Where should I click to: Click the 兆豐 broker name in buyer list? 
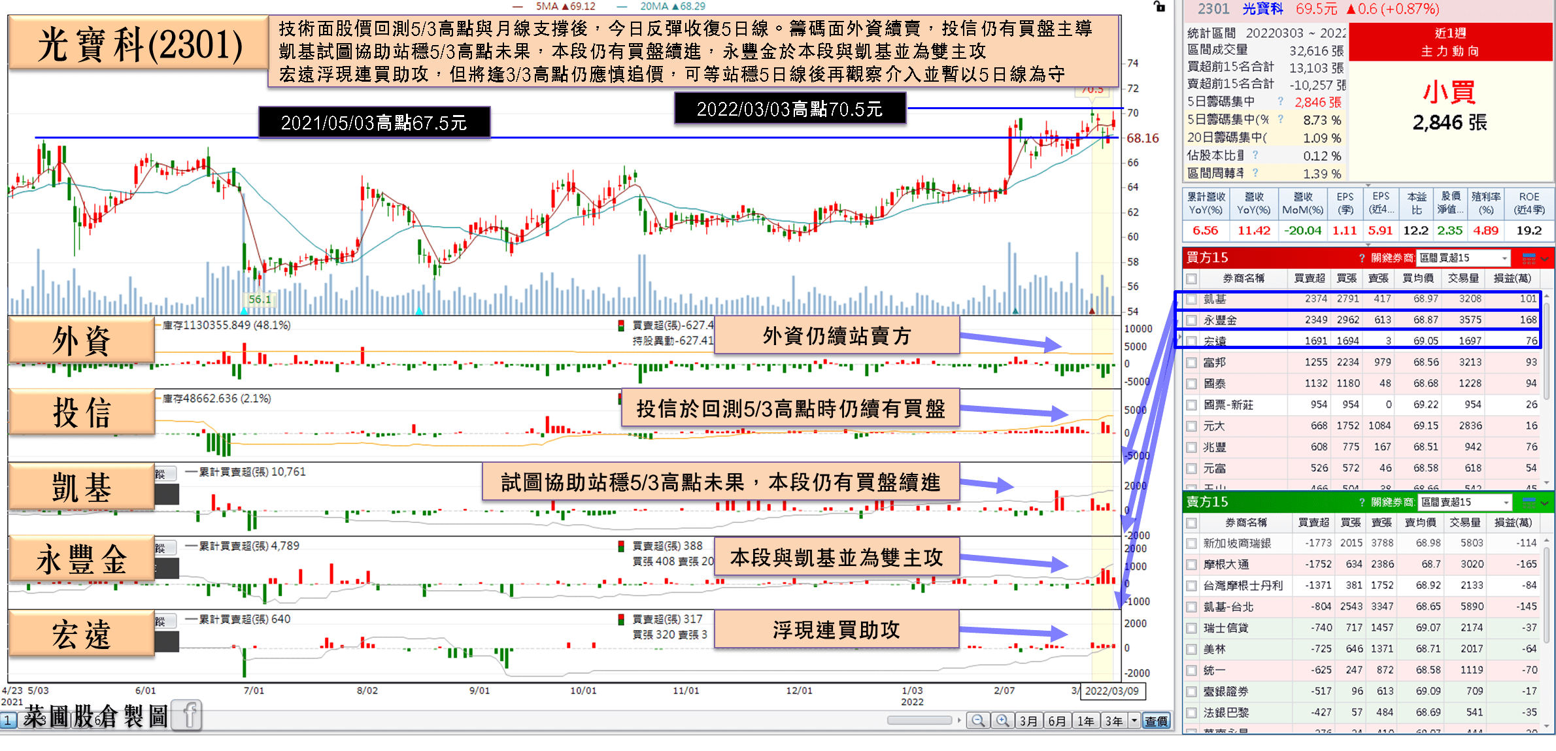[x=1214, y=448]
